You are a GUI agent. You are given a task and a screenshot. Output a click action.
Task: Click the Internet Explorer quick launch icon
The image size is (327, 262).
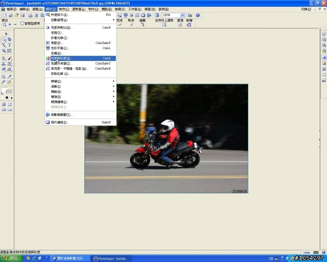(34, 258)
